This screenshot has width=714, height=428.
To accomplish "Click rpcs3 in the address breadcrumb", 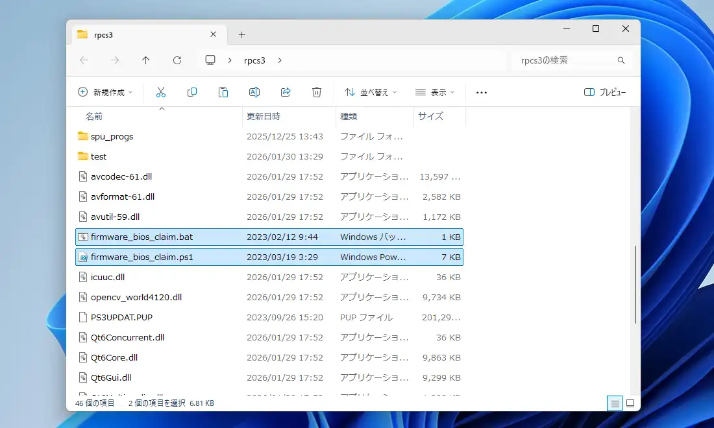I will [254, 60].
